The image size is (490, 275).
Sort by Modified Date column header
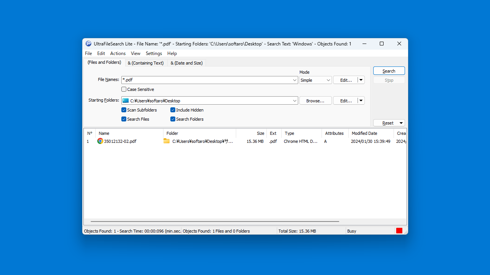click(x=371, y=133)
